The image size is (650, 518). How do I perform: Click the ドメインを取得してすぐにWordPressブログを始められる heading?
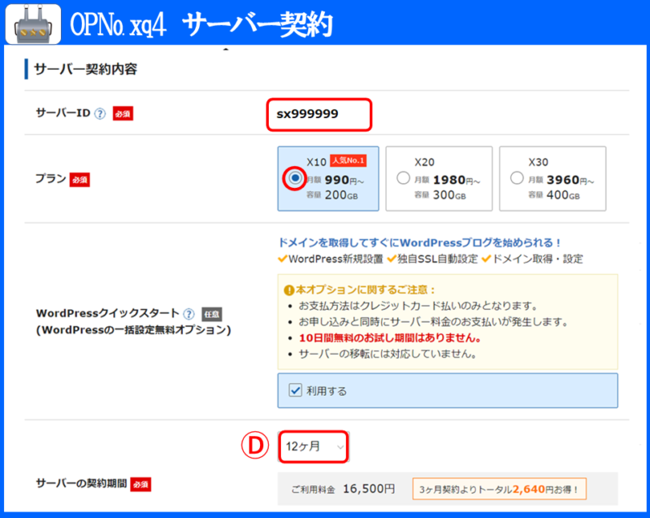[419, 242]
